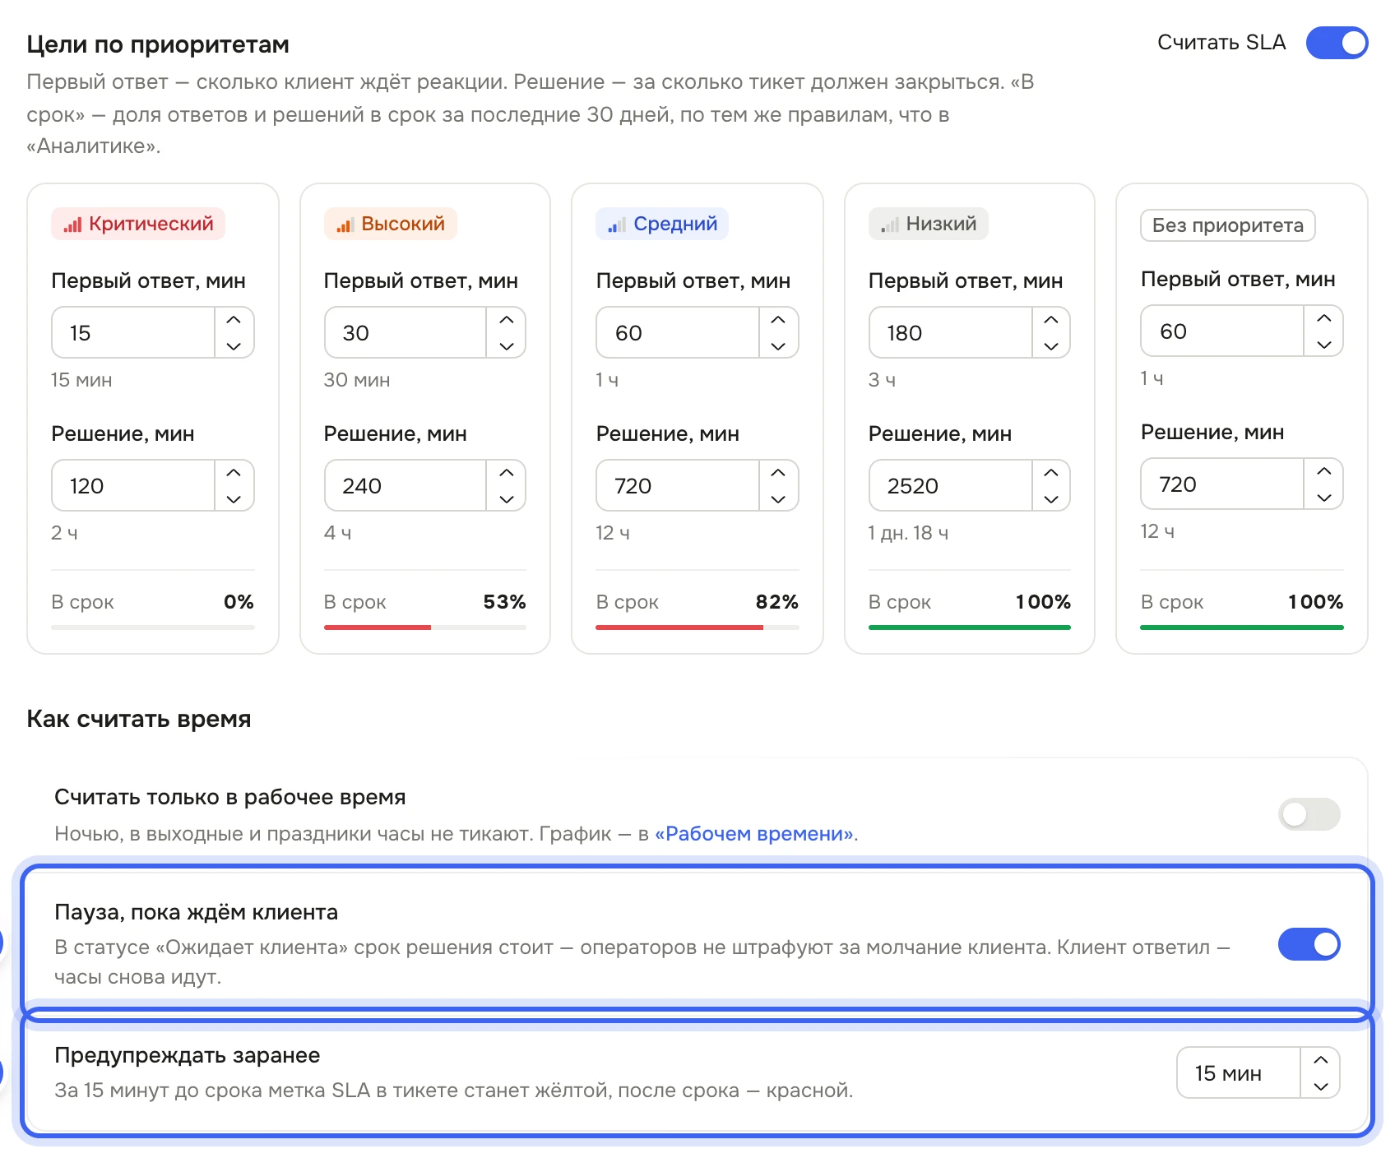This screenshot has height=1158, width=1395.
Task: Click the Критический «В срок» 0% value
Action: click(239, 602)
